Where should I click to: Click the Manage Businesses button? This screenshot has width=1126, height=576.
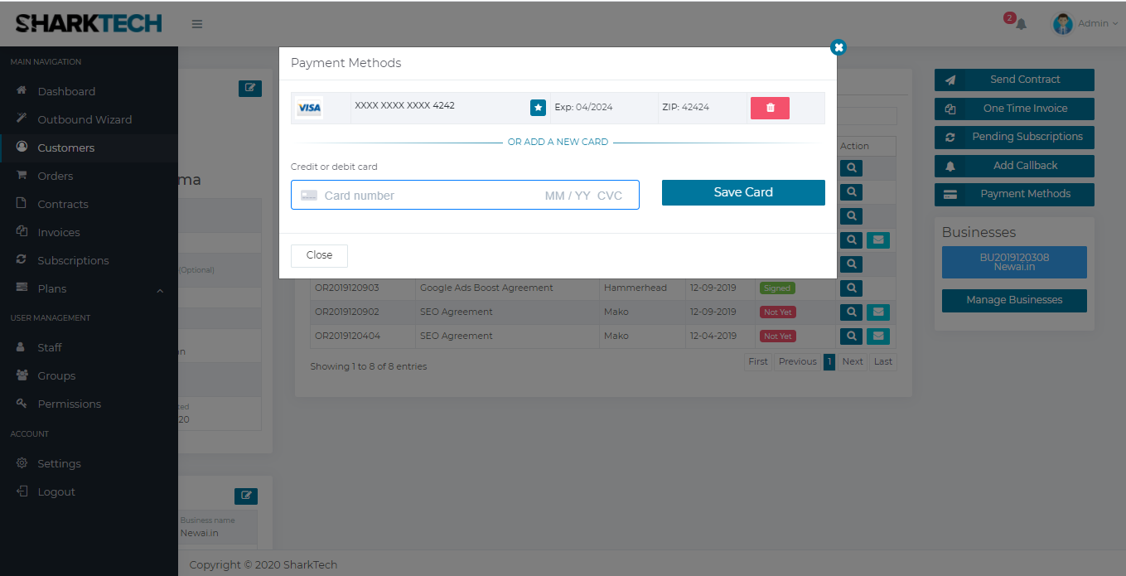tap(1013, 300)
